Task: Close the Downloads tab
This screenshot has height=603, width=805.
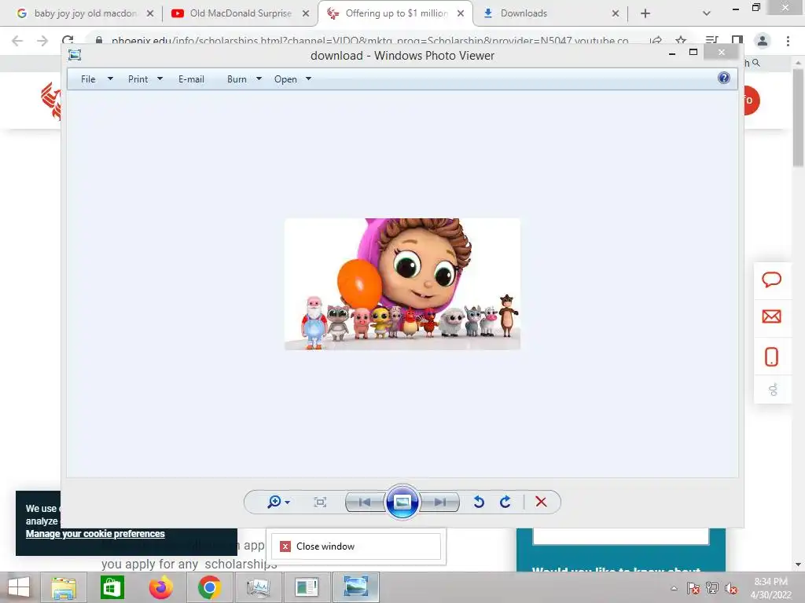Action: tap(615, 13)
